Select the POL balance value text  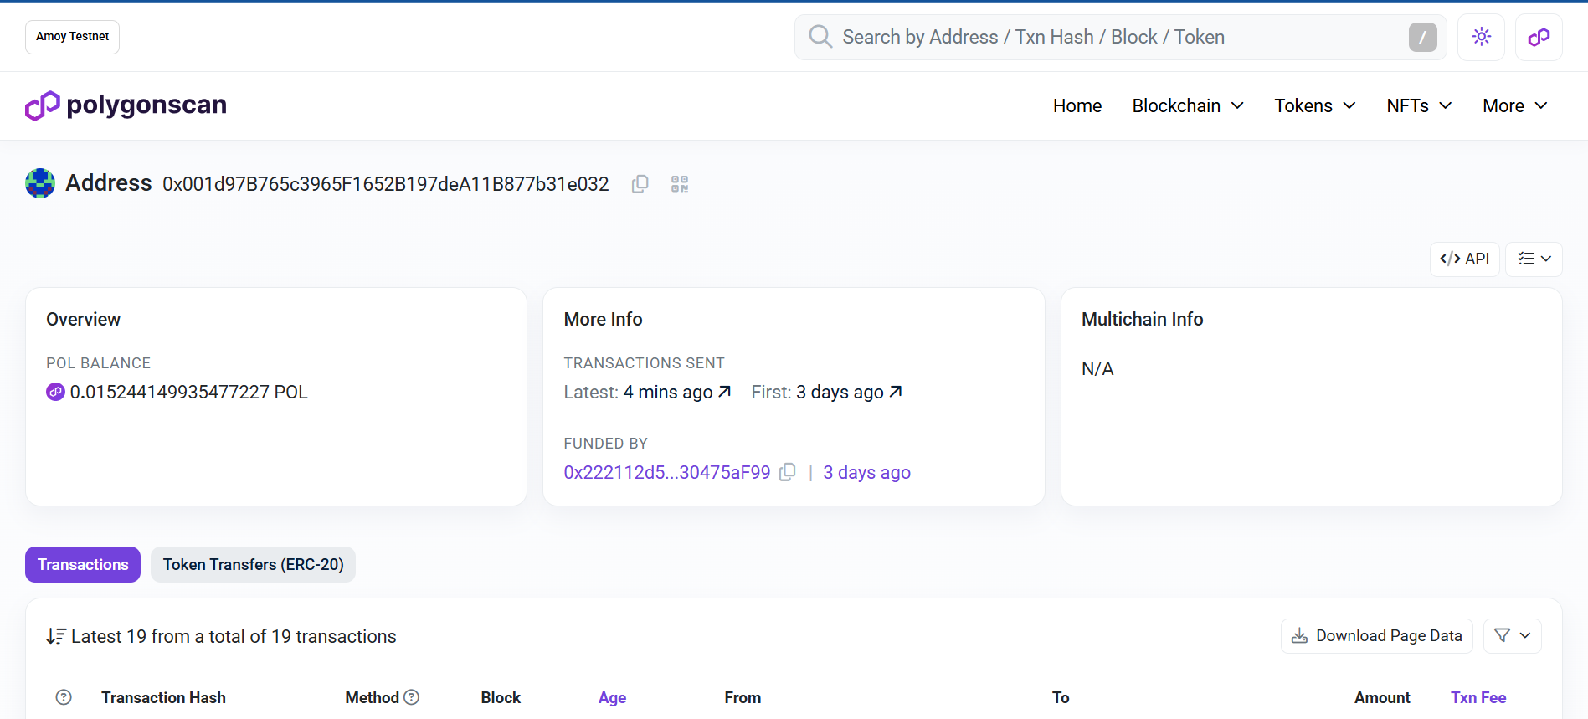[x=189, y=392]
